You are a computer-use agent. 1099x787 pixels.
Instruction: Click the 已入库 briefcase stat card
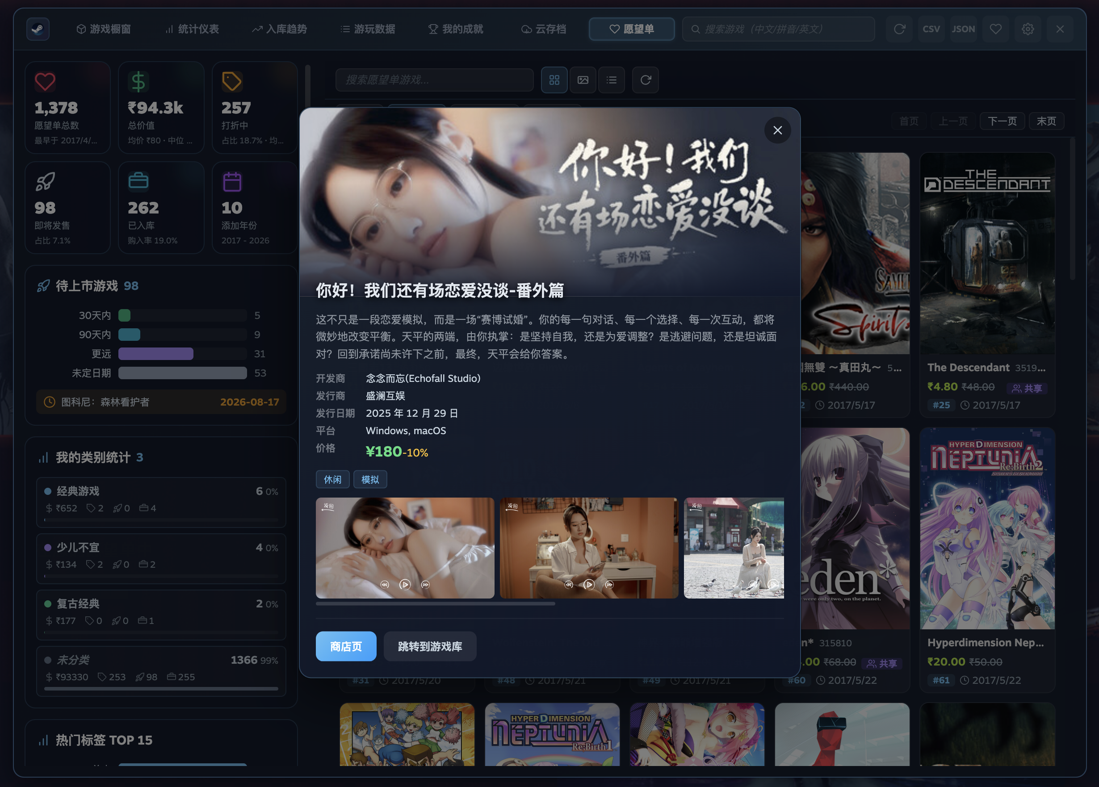point(161,208)
